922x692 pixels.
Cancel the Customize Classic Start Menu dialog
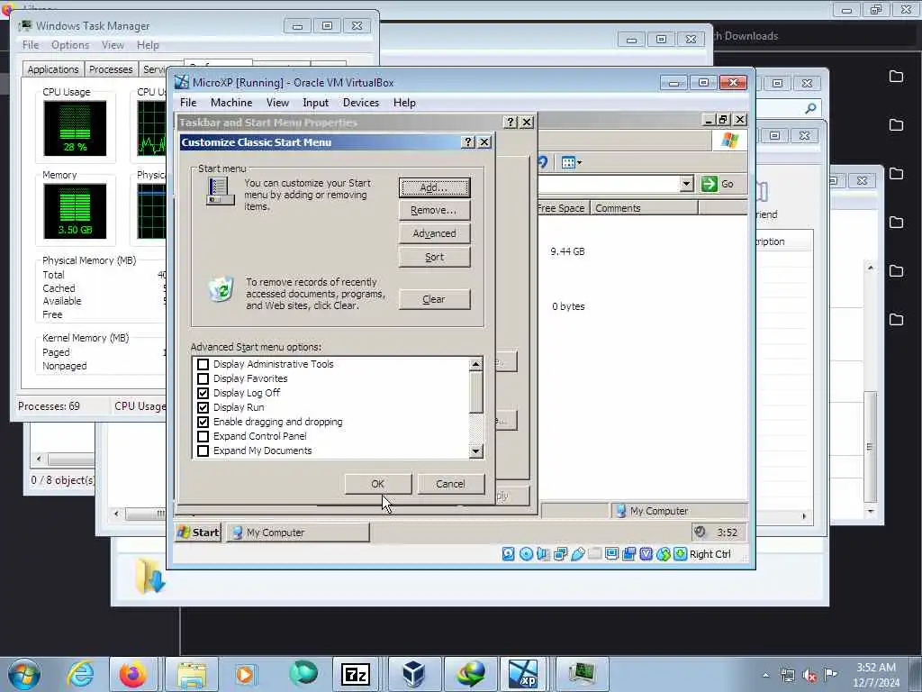[x=451, y=484]
